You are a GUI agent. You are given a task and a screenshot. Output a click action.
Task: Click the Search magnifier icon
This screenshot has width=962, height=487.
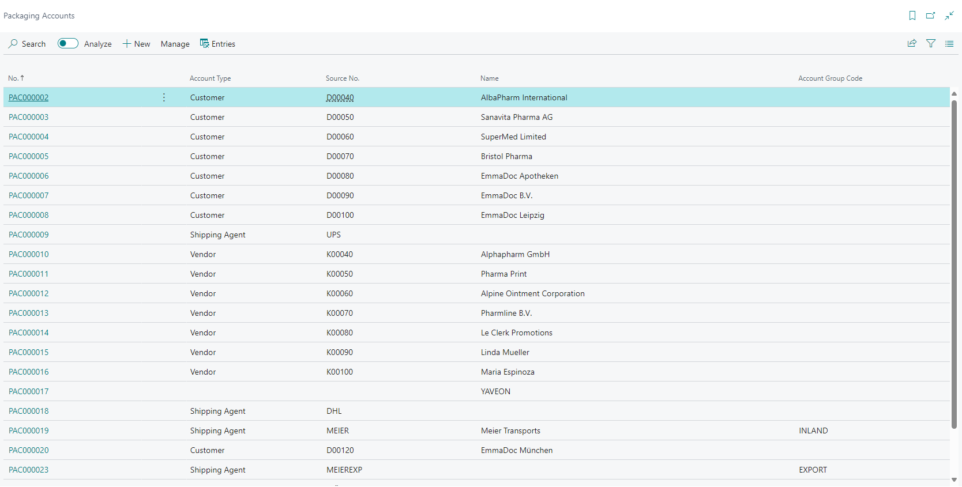point(13,44)
